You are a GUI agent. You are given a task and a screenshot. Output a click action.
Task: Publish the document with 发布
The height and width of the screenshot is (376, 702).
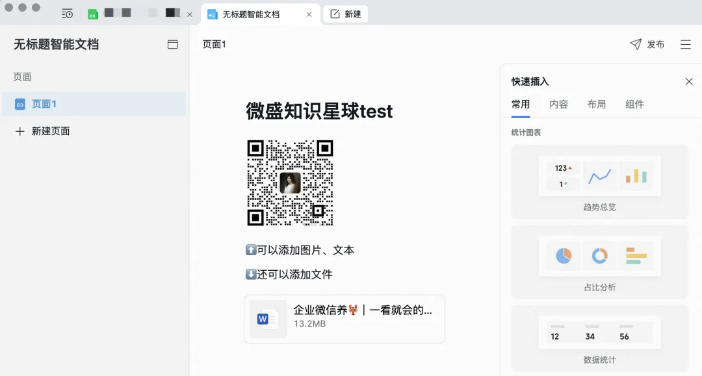(647, 44)
